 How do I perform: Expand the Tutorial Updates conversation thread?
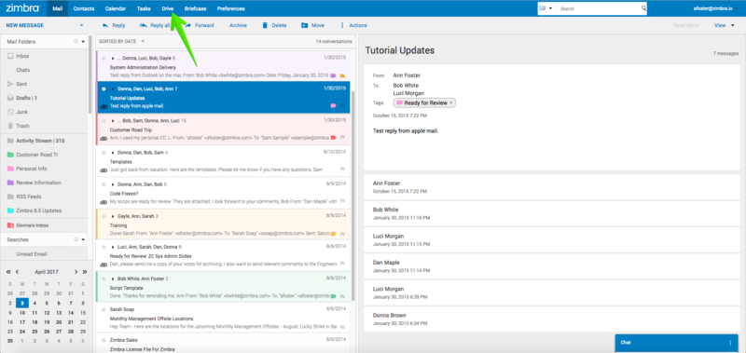coord(113,88)
